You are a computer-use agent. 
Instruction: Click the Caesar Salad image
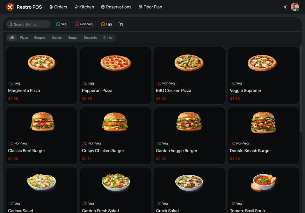42,182
